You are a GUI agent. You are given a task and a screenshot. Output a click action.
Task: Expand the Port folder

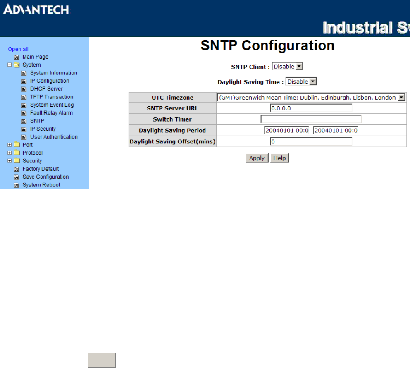point(10,145)
